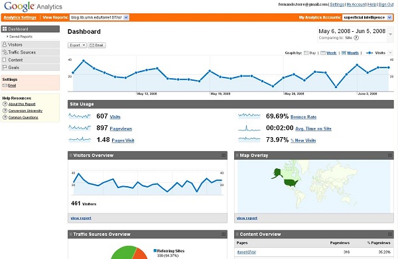Close the Traffic Sources Overview module

point(224,234)
